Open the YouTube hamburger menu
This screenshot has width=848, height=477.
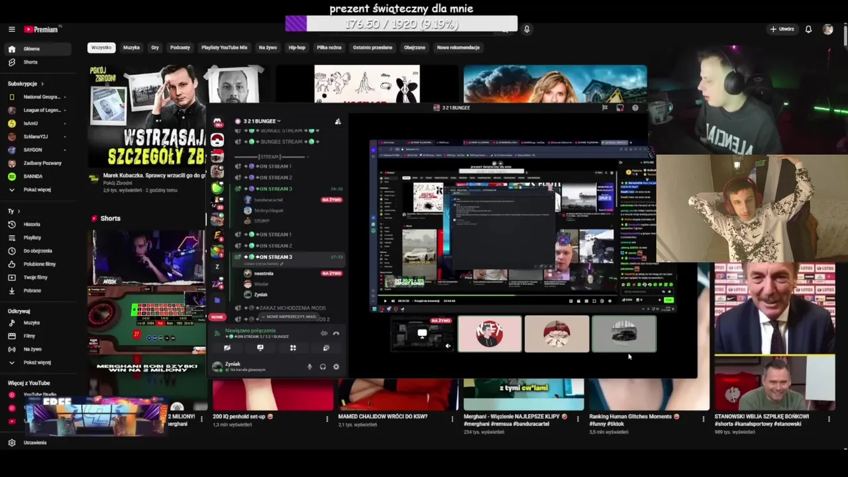11,29
